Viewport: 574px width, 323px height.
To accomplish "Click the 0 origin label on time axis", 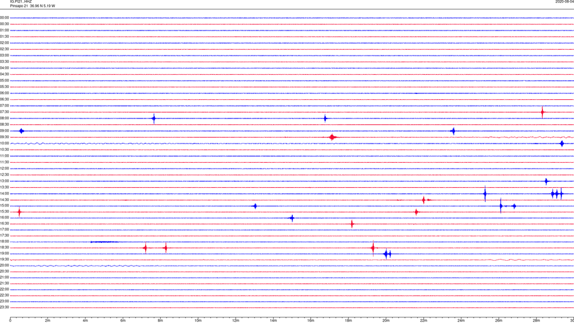I will (x=10, y=321).
